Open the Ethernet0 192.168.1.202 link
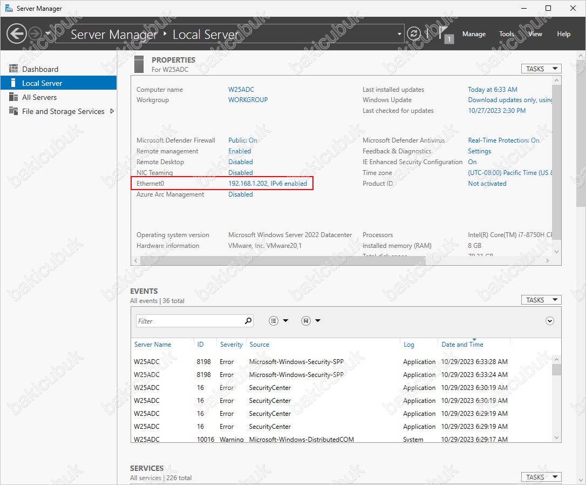Screen dimensions: 586x485 268,184
